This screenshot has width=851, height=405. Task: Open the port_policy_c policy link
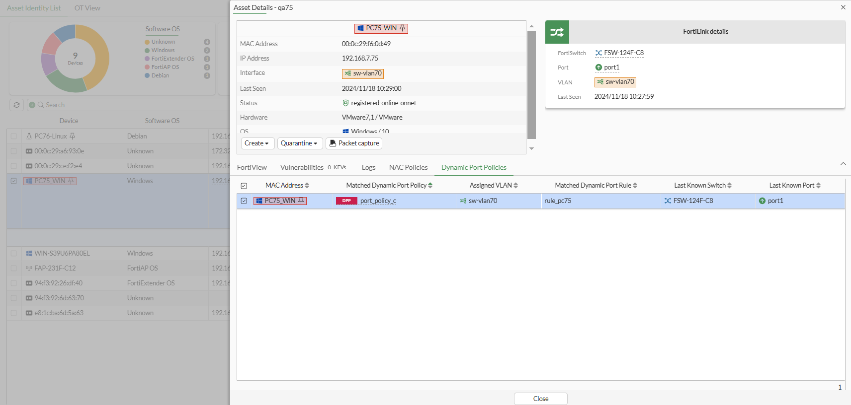click(378, 201)
